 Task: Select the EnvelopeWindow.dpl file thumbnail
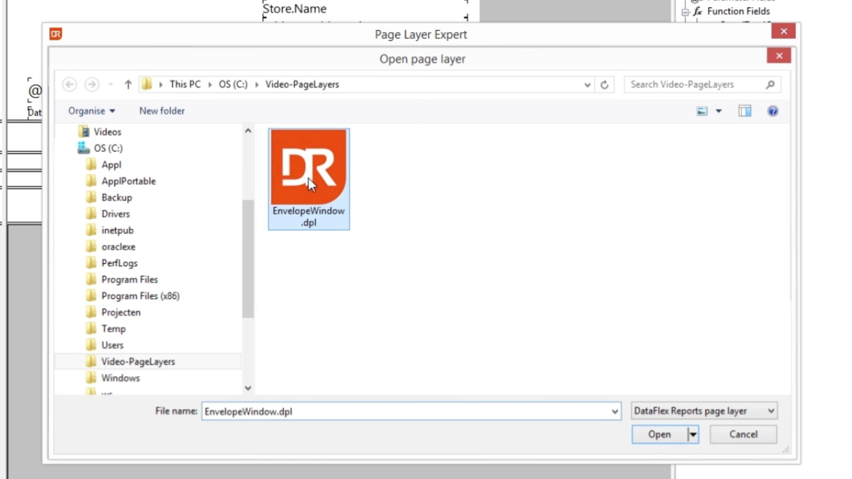(308, 169)
